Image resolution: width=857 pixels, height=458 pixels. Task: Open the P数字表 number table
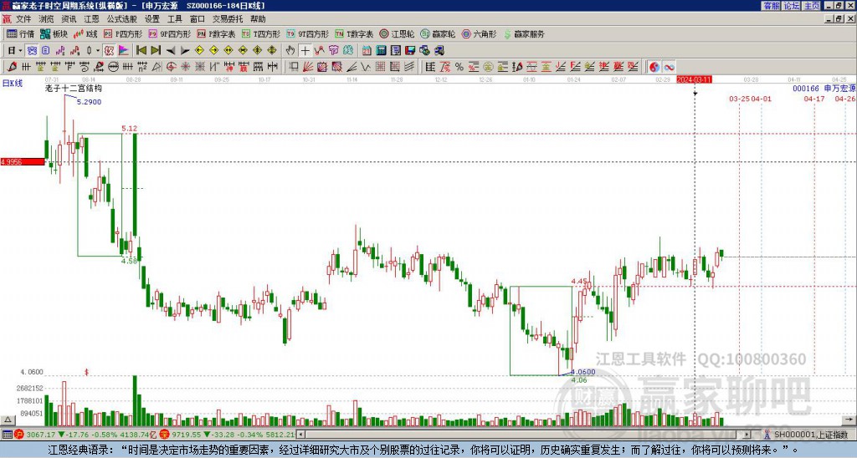pos(216,33)
